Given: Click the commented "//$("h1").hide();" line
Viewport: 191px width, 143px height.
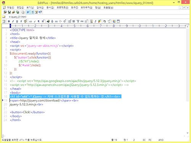Looking at the screenshot, I should (29, 61).
